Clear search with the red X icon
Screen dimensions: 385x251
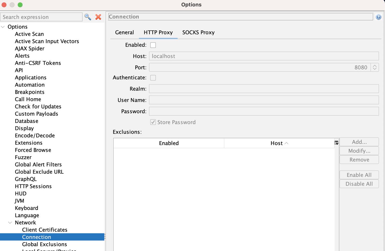98,17
